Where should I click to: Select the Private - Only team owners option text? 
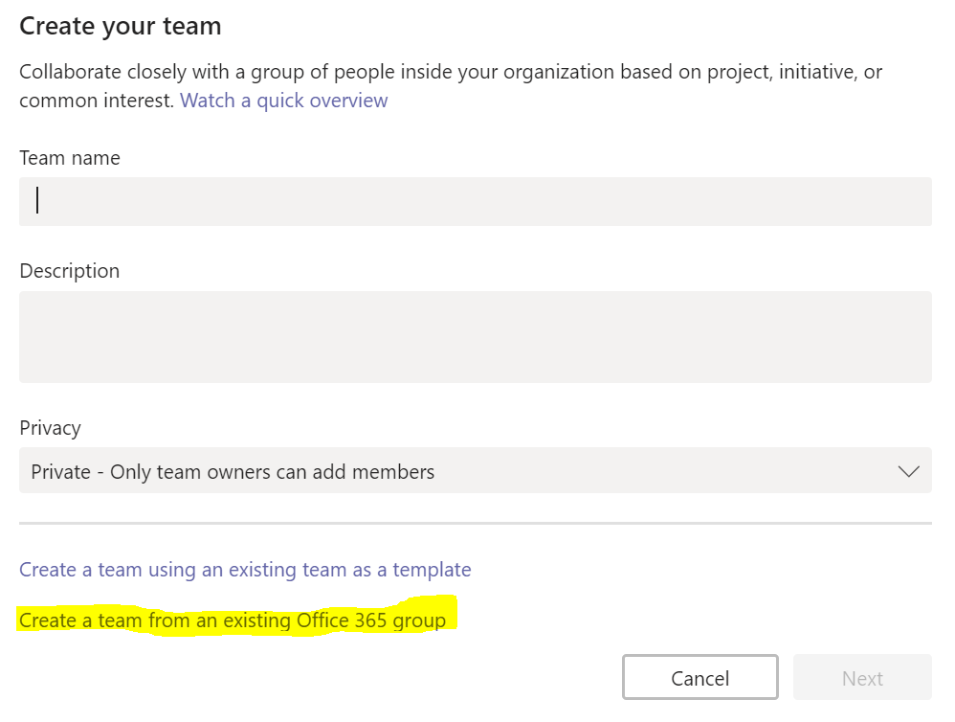click(x=233, y=472)
